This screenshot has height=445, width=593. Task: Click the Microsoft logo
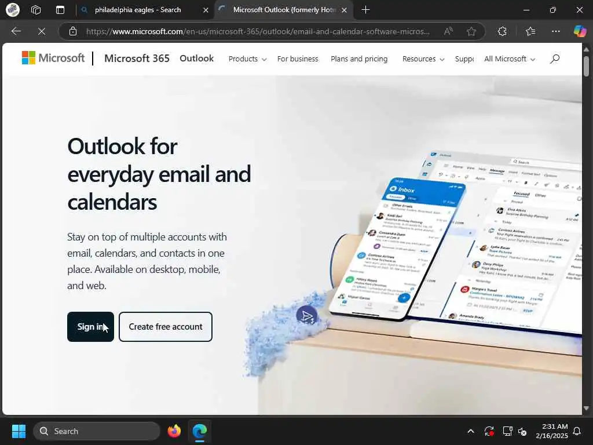[53, 59]
